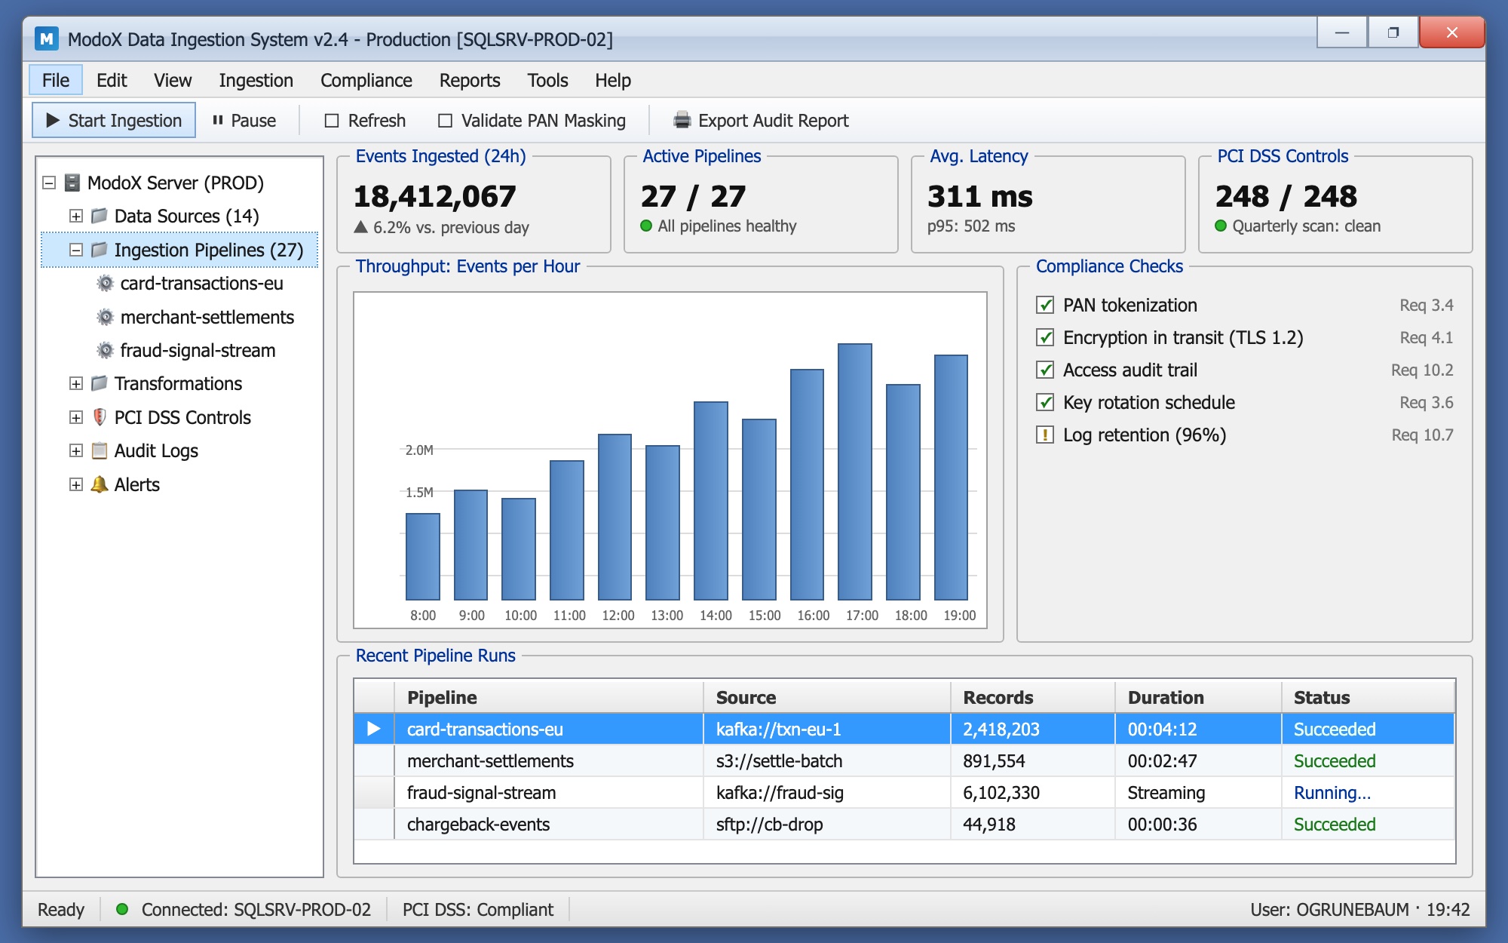The height and width of the screenshot is (943, 1508).
Task: Toggle the Key rotation schedule checkbox
Action: point(1045,403)
